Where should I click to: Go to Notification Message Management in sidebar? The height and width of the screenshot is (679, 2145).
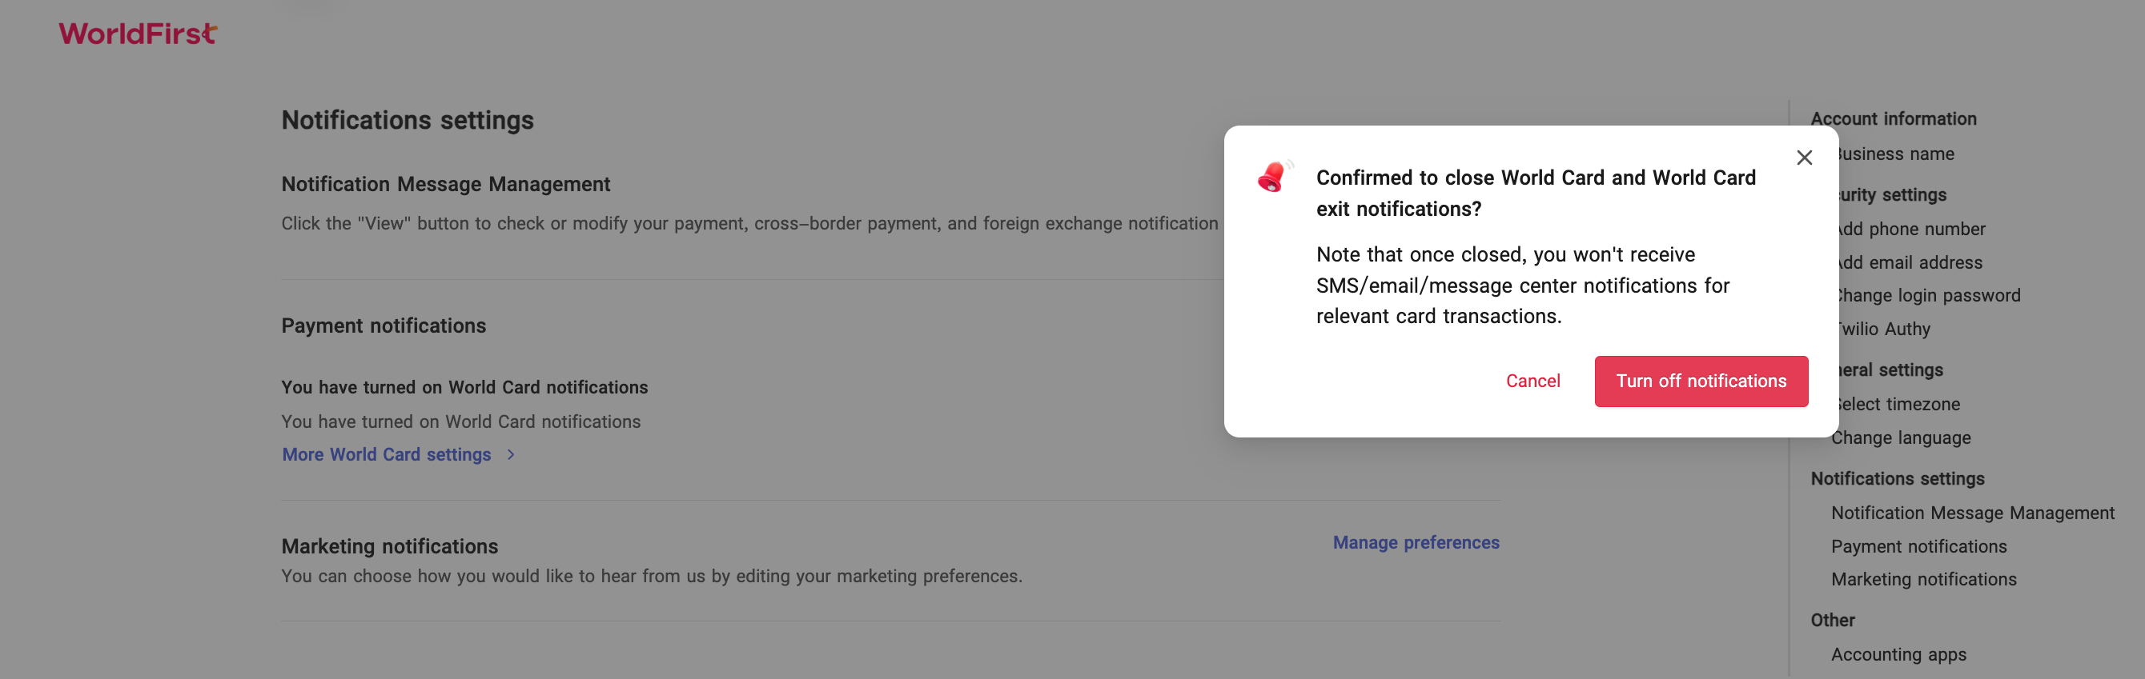[x=1972, y=513]
